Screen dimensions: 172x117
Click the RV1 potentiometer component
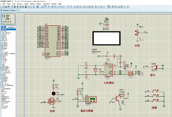pyautogui.click(x=137, y=33)
